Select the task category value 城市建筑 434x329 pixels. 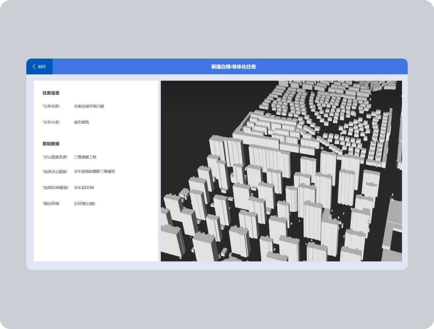(x=81, y=122)
